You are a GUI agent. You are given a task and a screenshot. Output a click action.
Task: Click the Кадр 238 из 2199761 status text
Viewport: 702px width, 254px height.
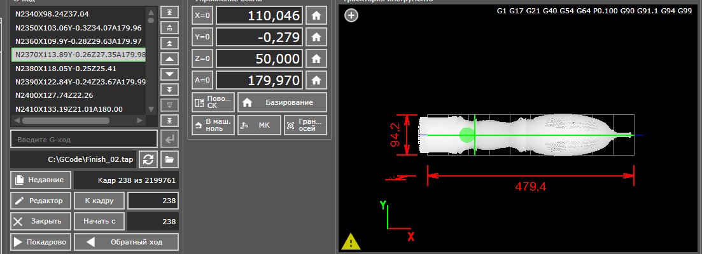click(x=137, y=180)
